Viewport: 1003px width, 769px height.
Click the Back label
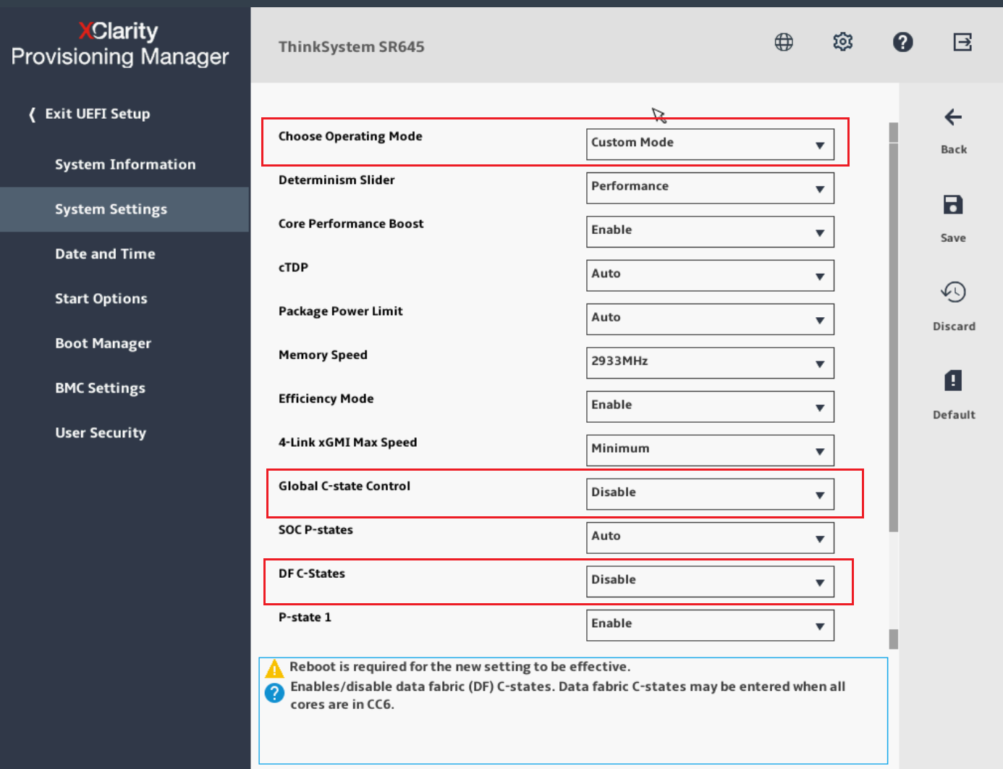[953, 149]
